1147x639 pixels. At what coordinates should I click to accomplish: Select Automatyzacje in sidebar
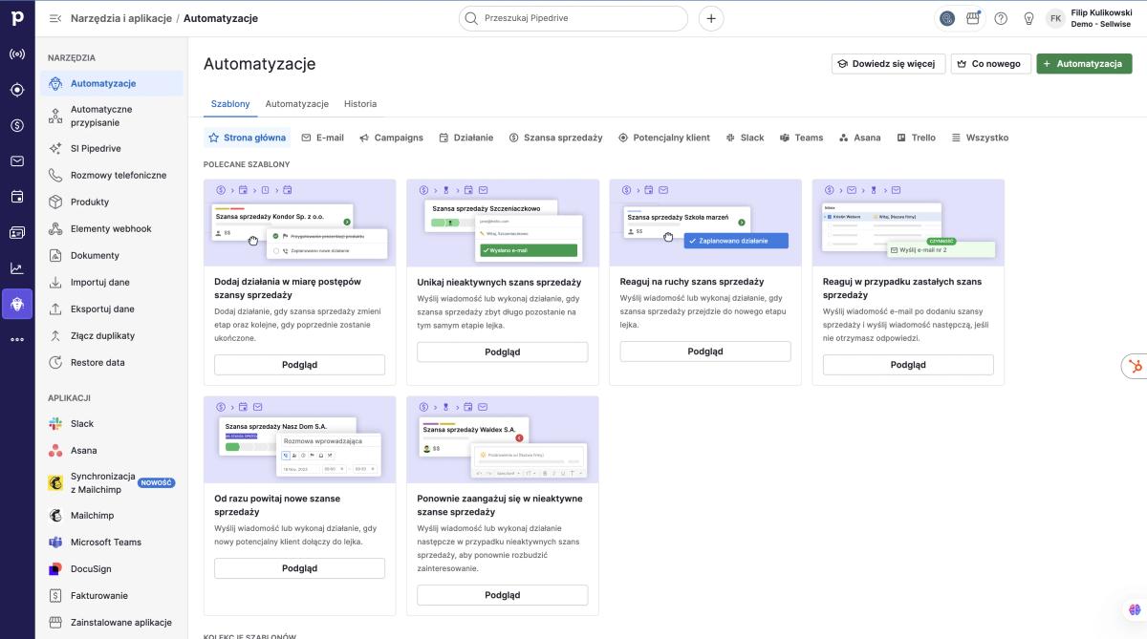pos(112,83)
